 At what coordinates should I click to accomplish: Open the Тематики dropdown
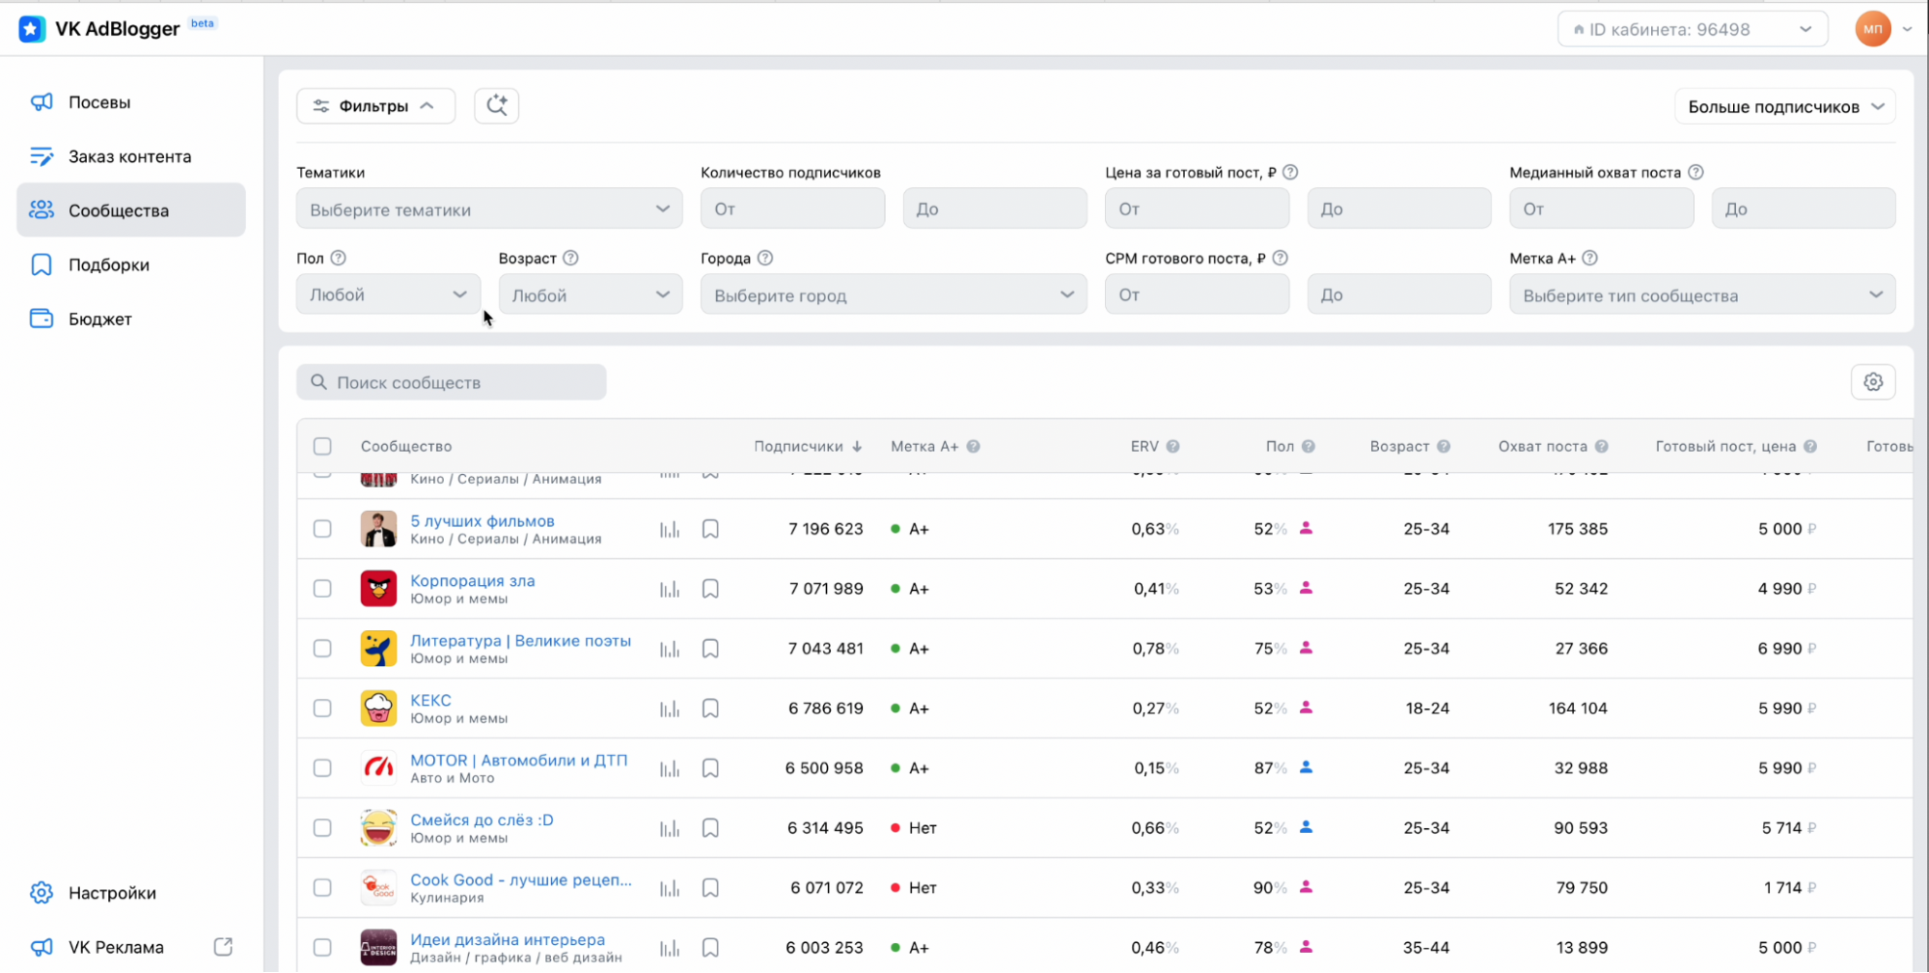(x=489, y=208)
